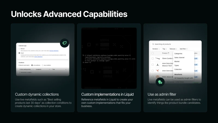
Task: Click the Draft badge on 15mm Combo row
Action: tap(196, 58)
